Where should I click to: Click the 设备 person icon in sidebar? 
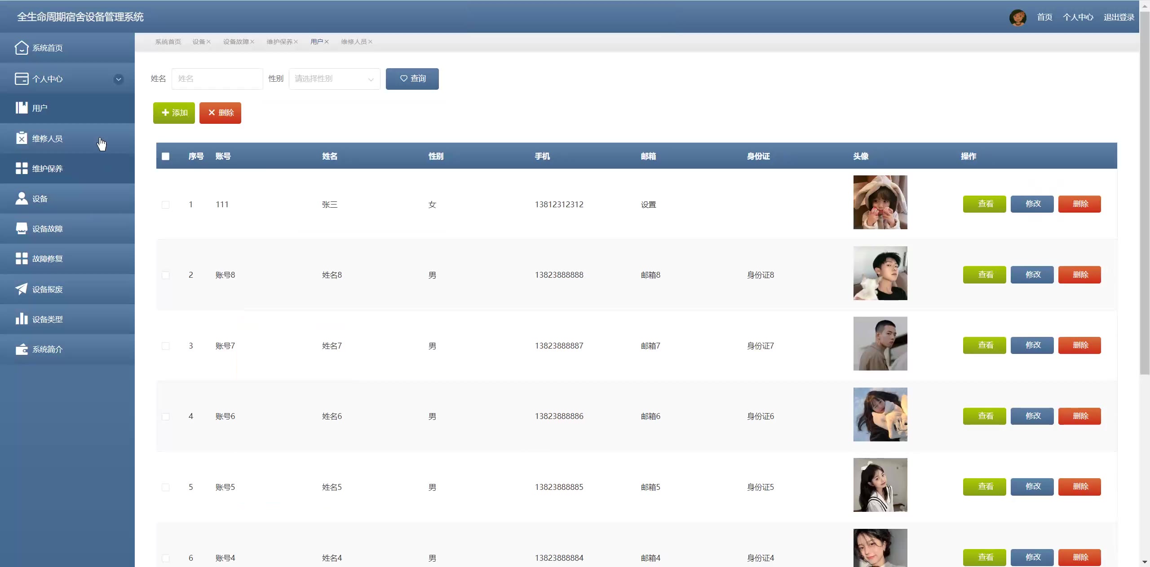(21, 198)
